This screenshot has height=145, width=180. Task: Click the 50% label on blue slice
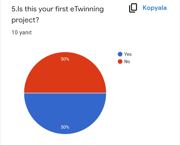(x=65, y=127)
